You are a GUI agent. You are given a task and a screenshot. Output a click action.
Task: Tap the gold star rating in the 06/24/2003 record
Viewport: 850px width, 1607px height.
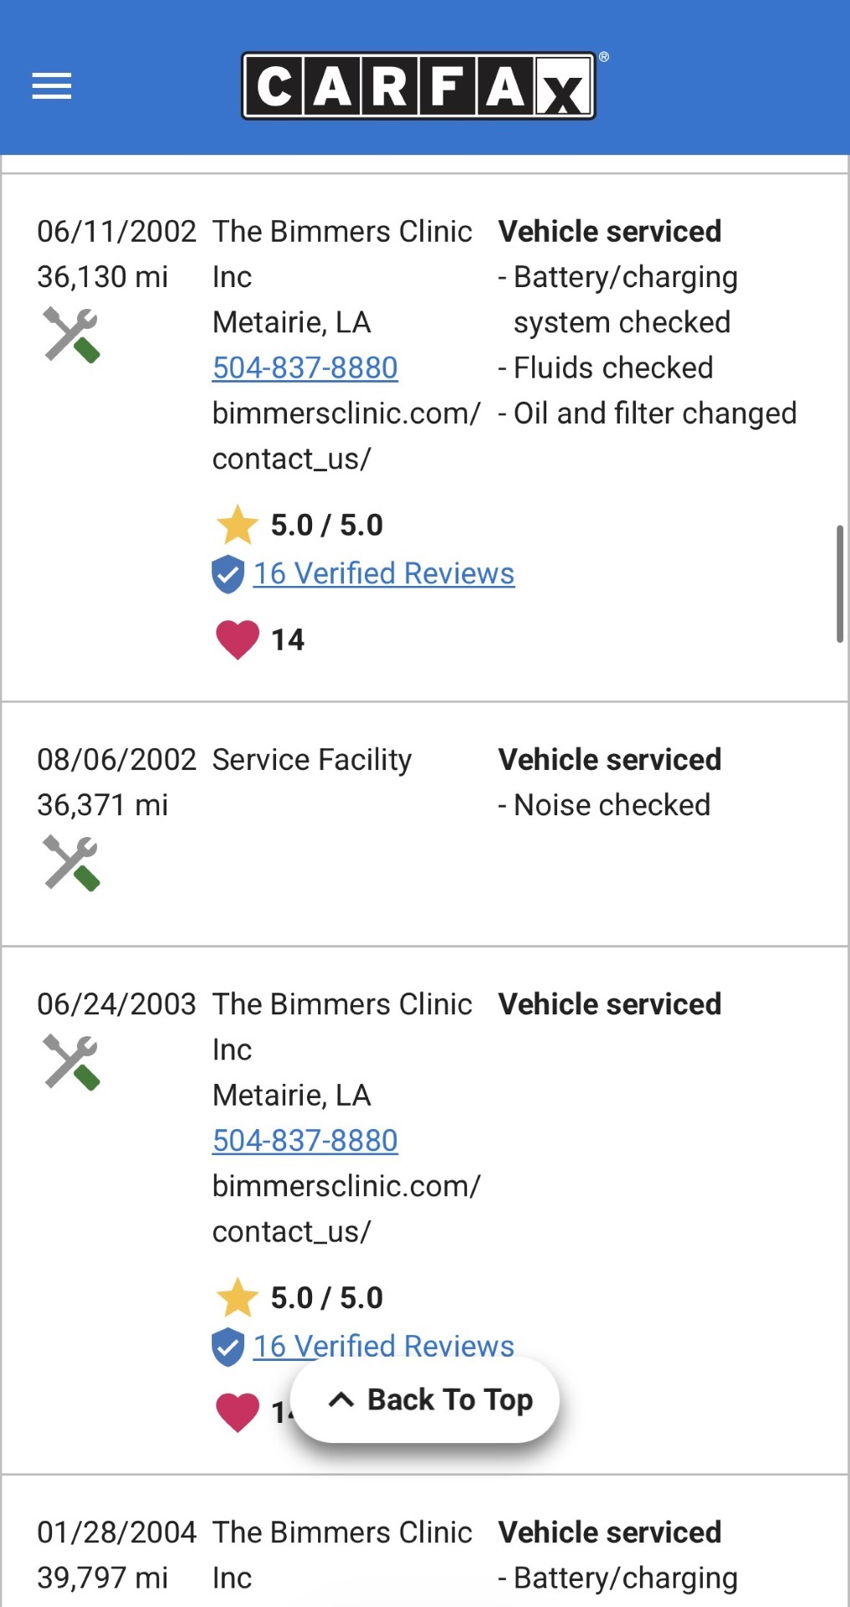click(238, 1297)
